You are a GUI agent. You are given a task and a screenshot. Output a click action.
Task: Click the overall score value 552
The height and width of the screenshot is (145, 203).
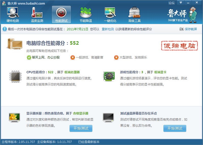[x=74, y=43]
